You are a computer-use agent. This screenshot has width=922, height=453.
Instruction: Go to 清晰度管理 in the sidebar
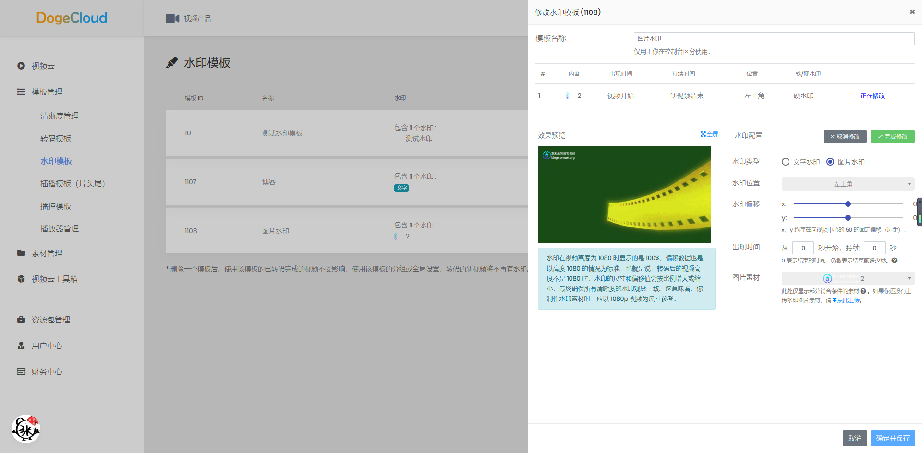coord(60,116)
